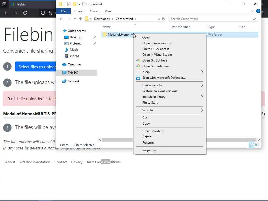Click Select files to upload button

pos(35,67)
